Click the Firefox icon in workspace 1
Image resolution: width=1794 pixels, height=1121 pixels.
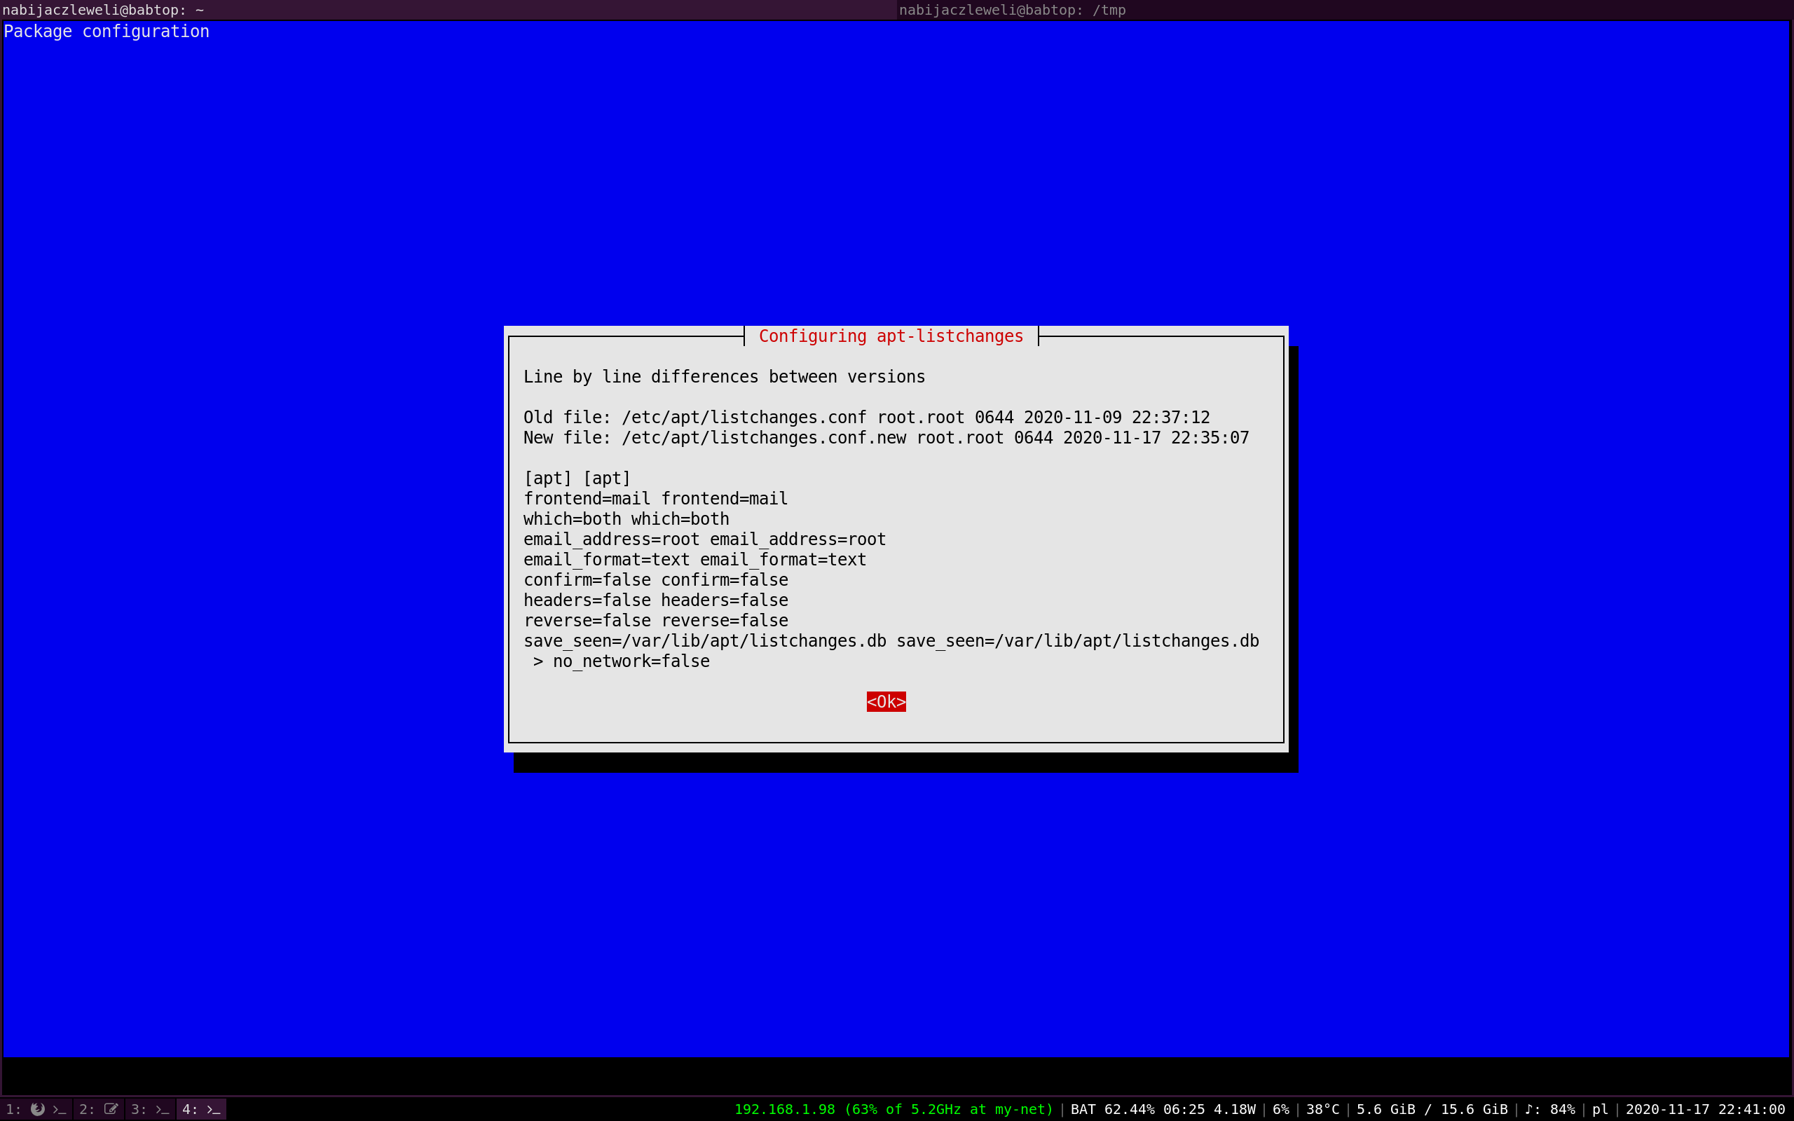37,1109
